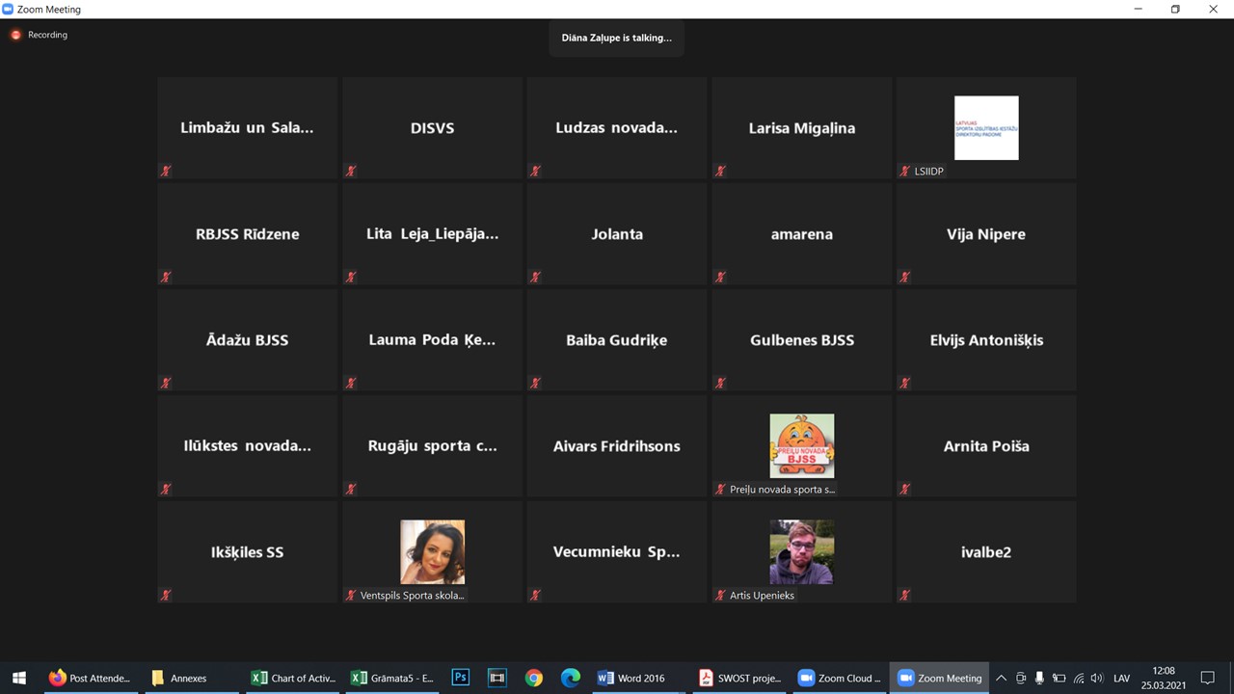1234x694 pixels.
Task: Select the Ventspils Sporta skola participant photo
Action: (432, 551)
